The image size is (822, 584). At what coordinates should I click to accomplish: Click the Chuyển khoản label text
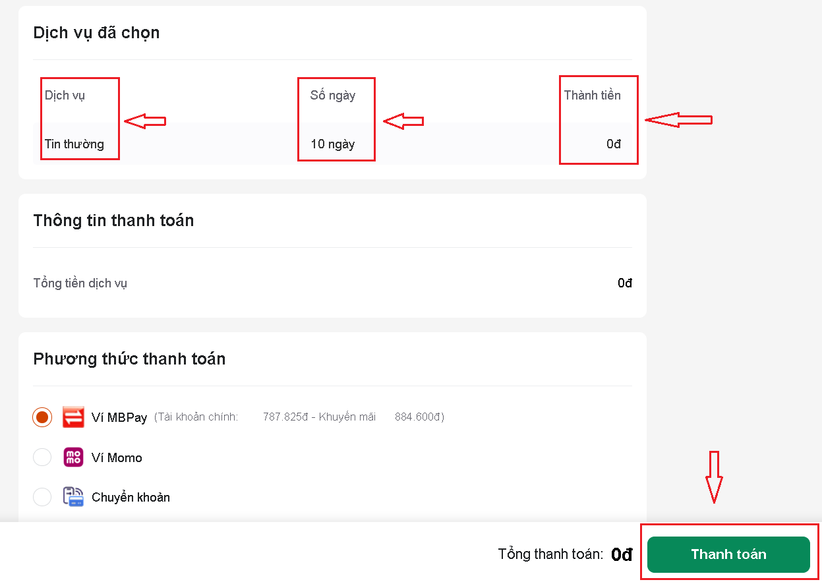(x=131, y=498)
